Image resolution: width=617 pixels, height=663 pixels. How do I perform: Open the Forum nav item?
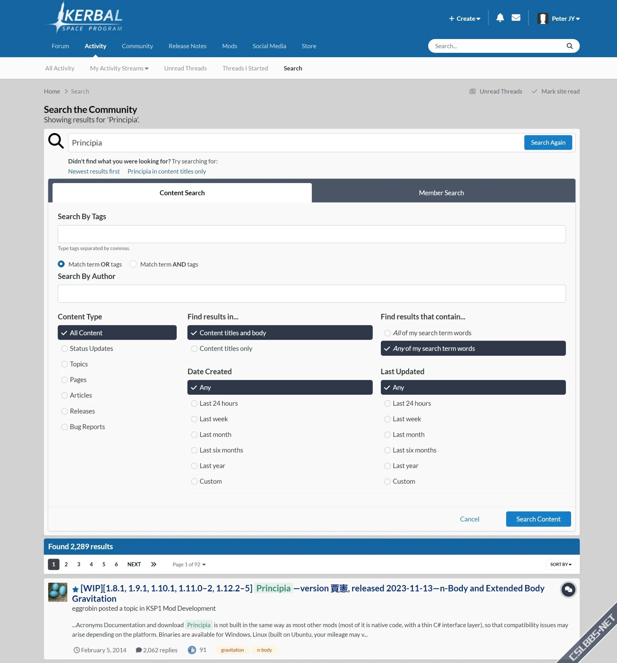click(60, 46)
